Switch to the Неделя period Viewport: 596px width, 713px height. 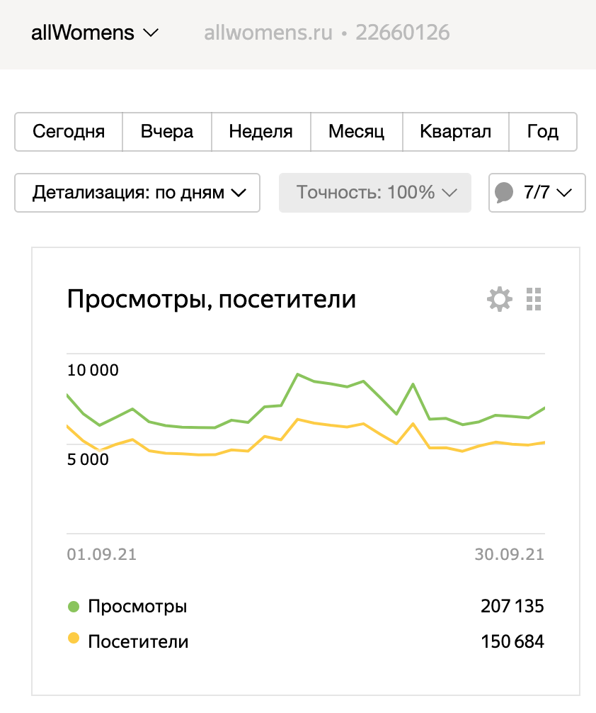260,132
